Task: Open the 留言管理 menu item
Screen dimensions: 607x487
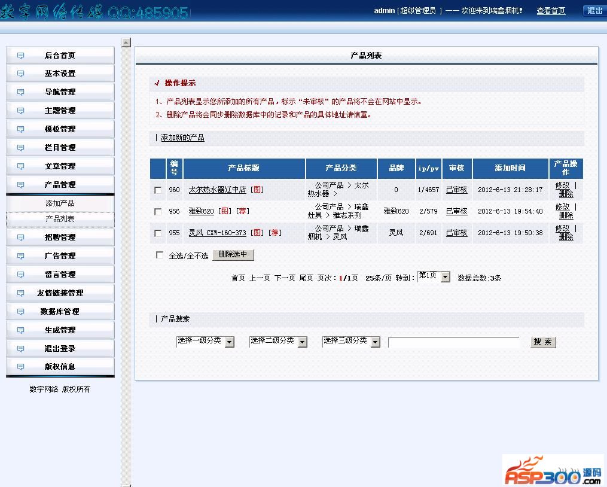Action: coord(60,274)
